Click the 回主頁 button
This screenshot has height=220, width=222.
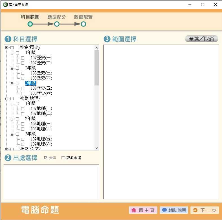(143, 210)
